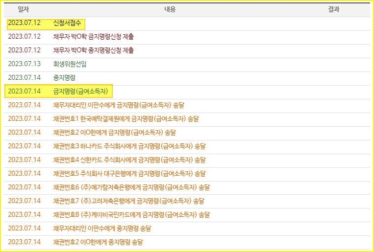Open the '회생위원선임' entry
The image size is (374, 252).
tap(70, 64)
